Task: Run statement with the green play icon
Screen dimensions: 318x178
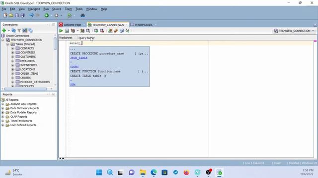Action: [61, 31]
